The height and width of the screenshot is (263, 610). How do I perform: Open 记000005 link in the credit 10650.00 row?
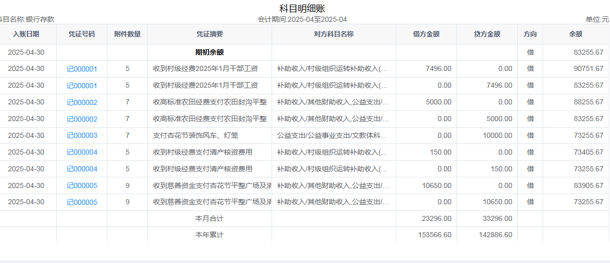point(82,203)
